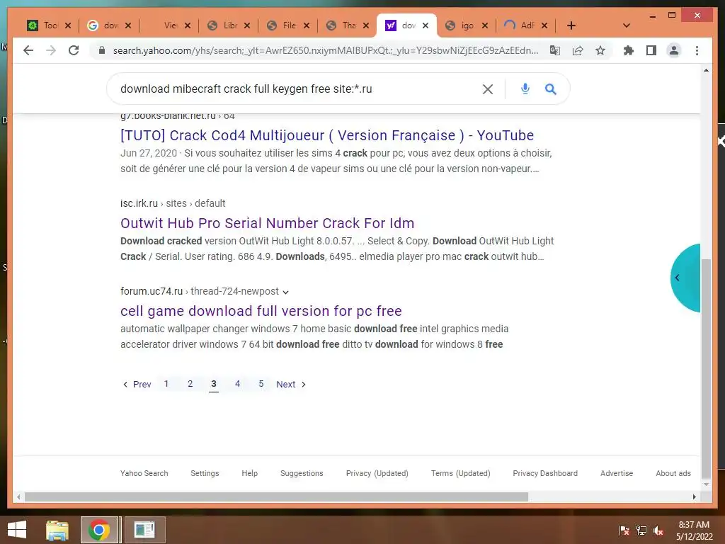Toggle the browser side panel
The image size is (725, 544).
(x=651, y=50)
